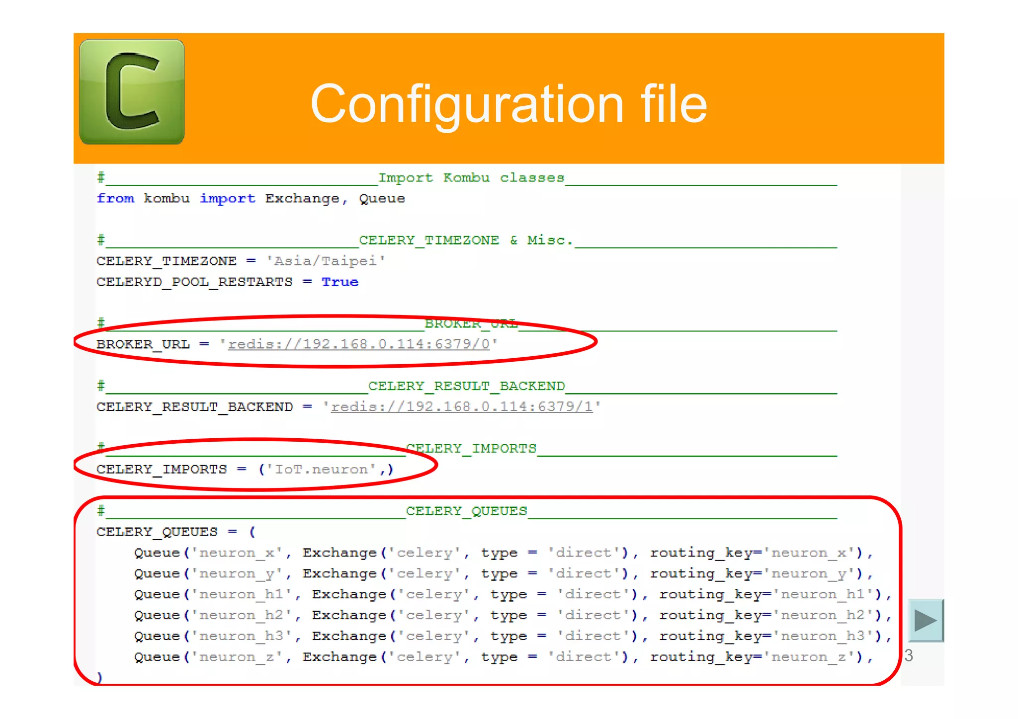
Task: Open the CELERY_RESULT_BACKEND redis link
Action: 462,407
